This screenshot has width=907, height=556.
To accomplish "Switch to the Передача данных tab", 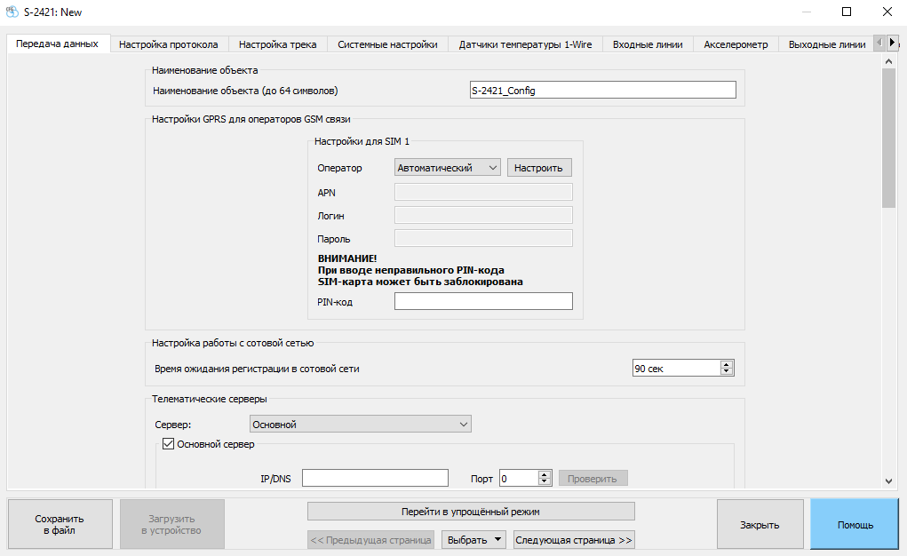I will [x=57, y=44].
